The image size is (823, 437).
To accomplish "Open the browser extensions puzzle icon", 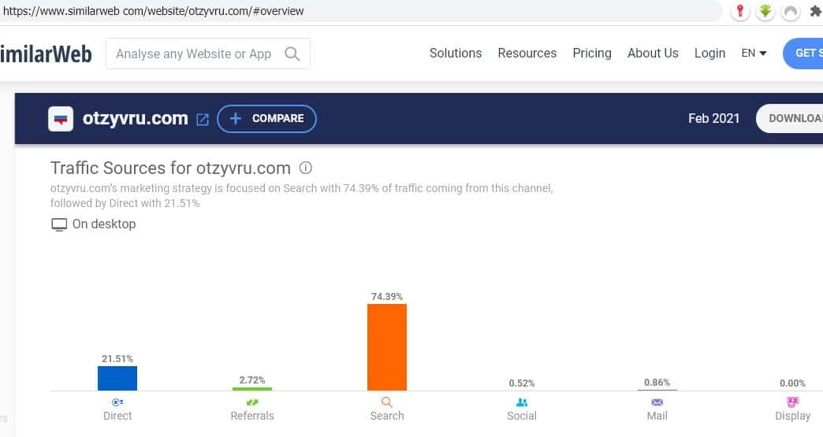I will [815, 10].
